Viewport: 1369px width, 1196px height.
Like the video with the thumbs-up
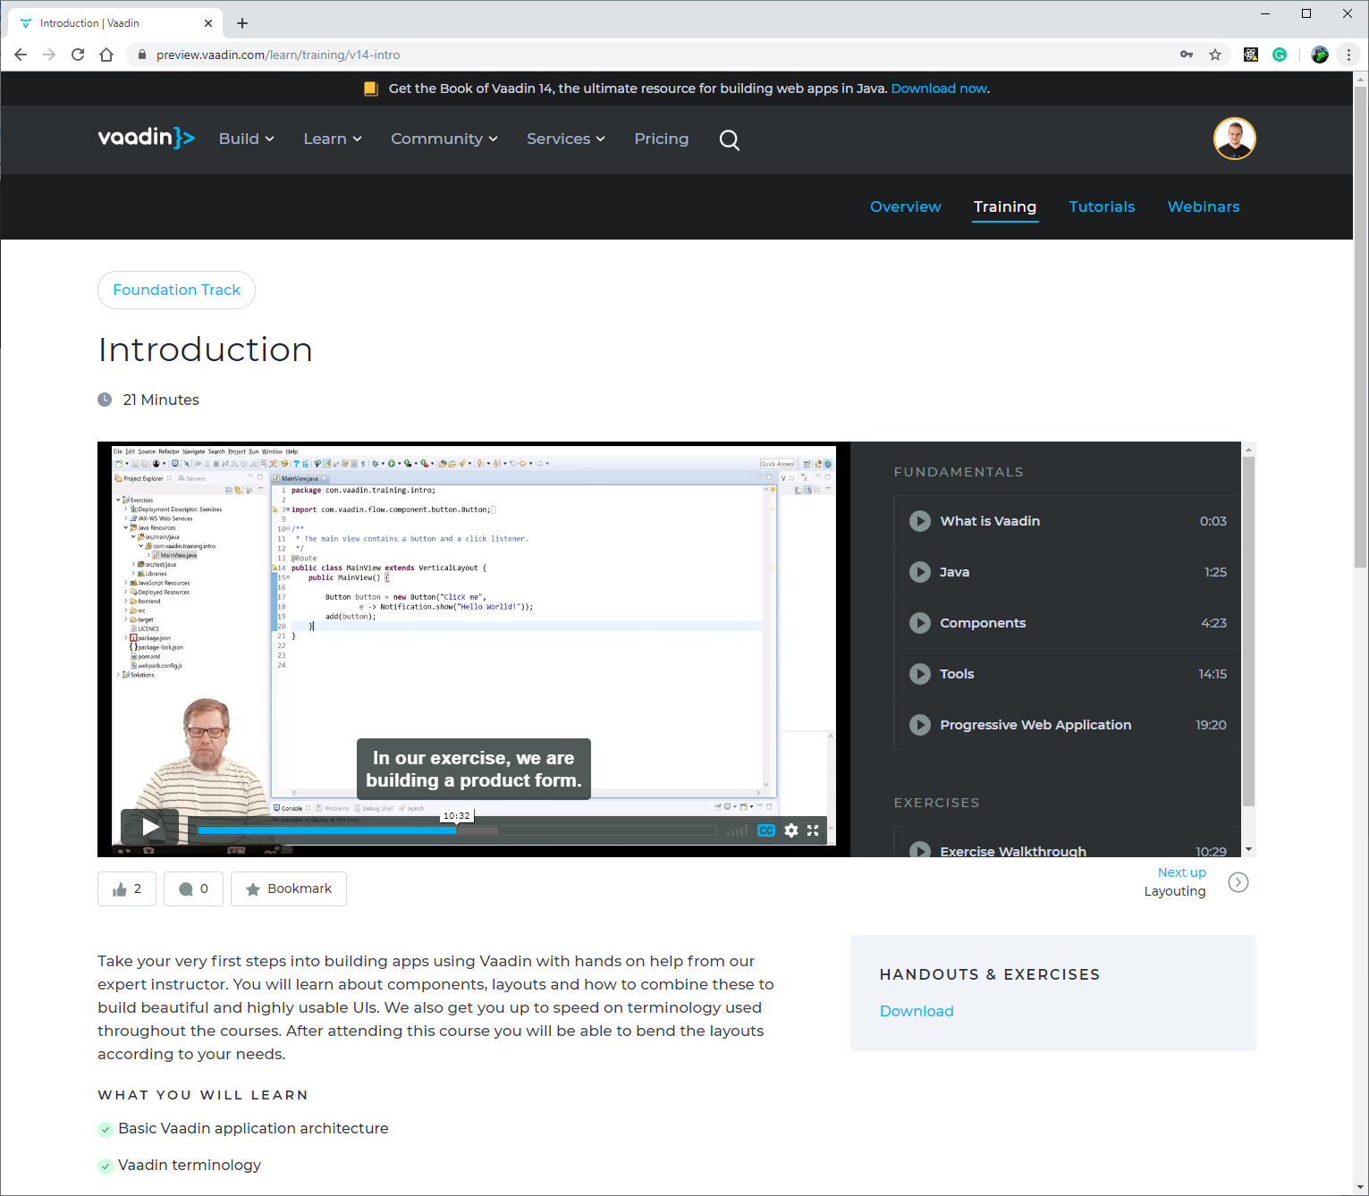tap(126, 889)
